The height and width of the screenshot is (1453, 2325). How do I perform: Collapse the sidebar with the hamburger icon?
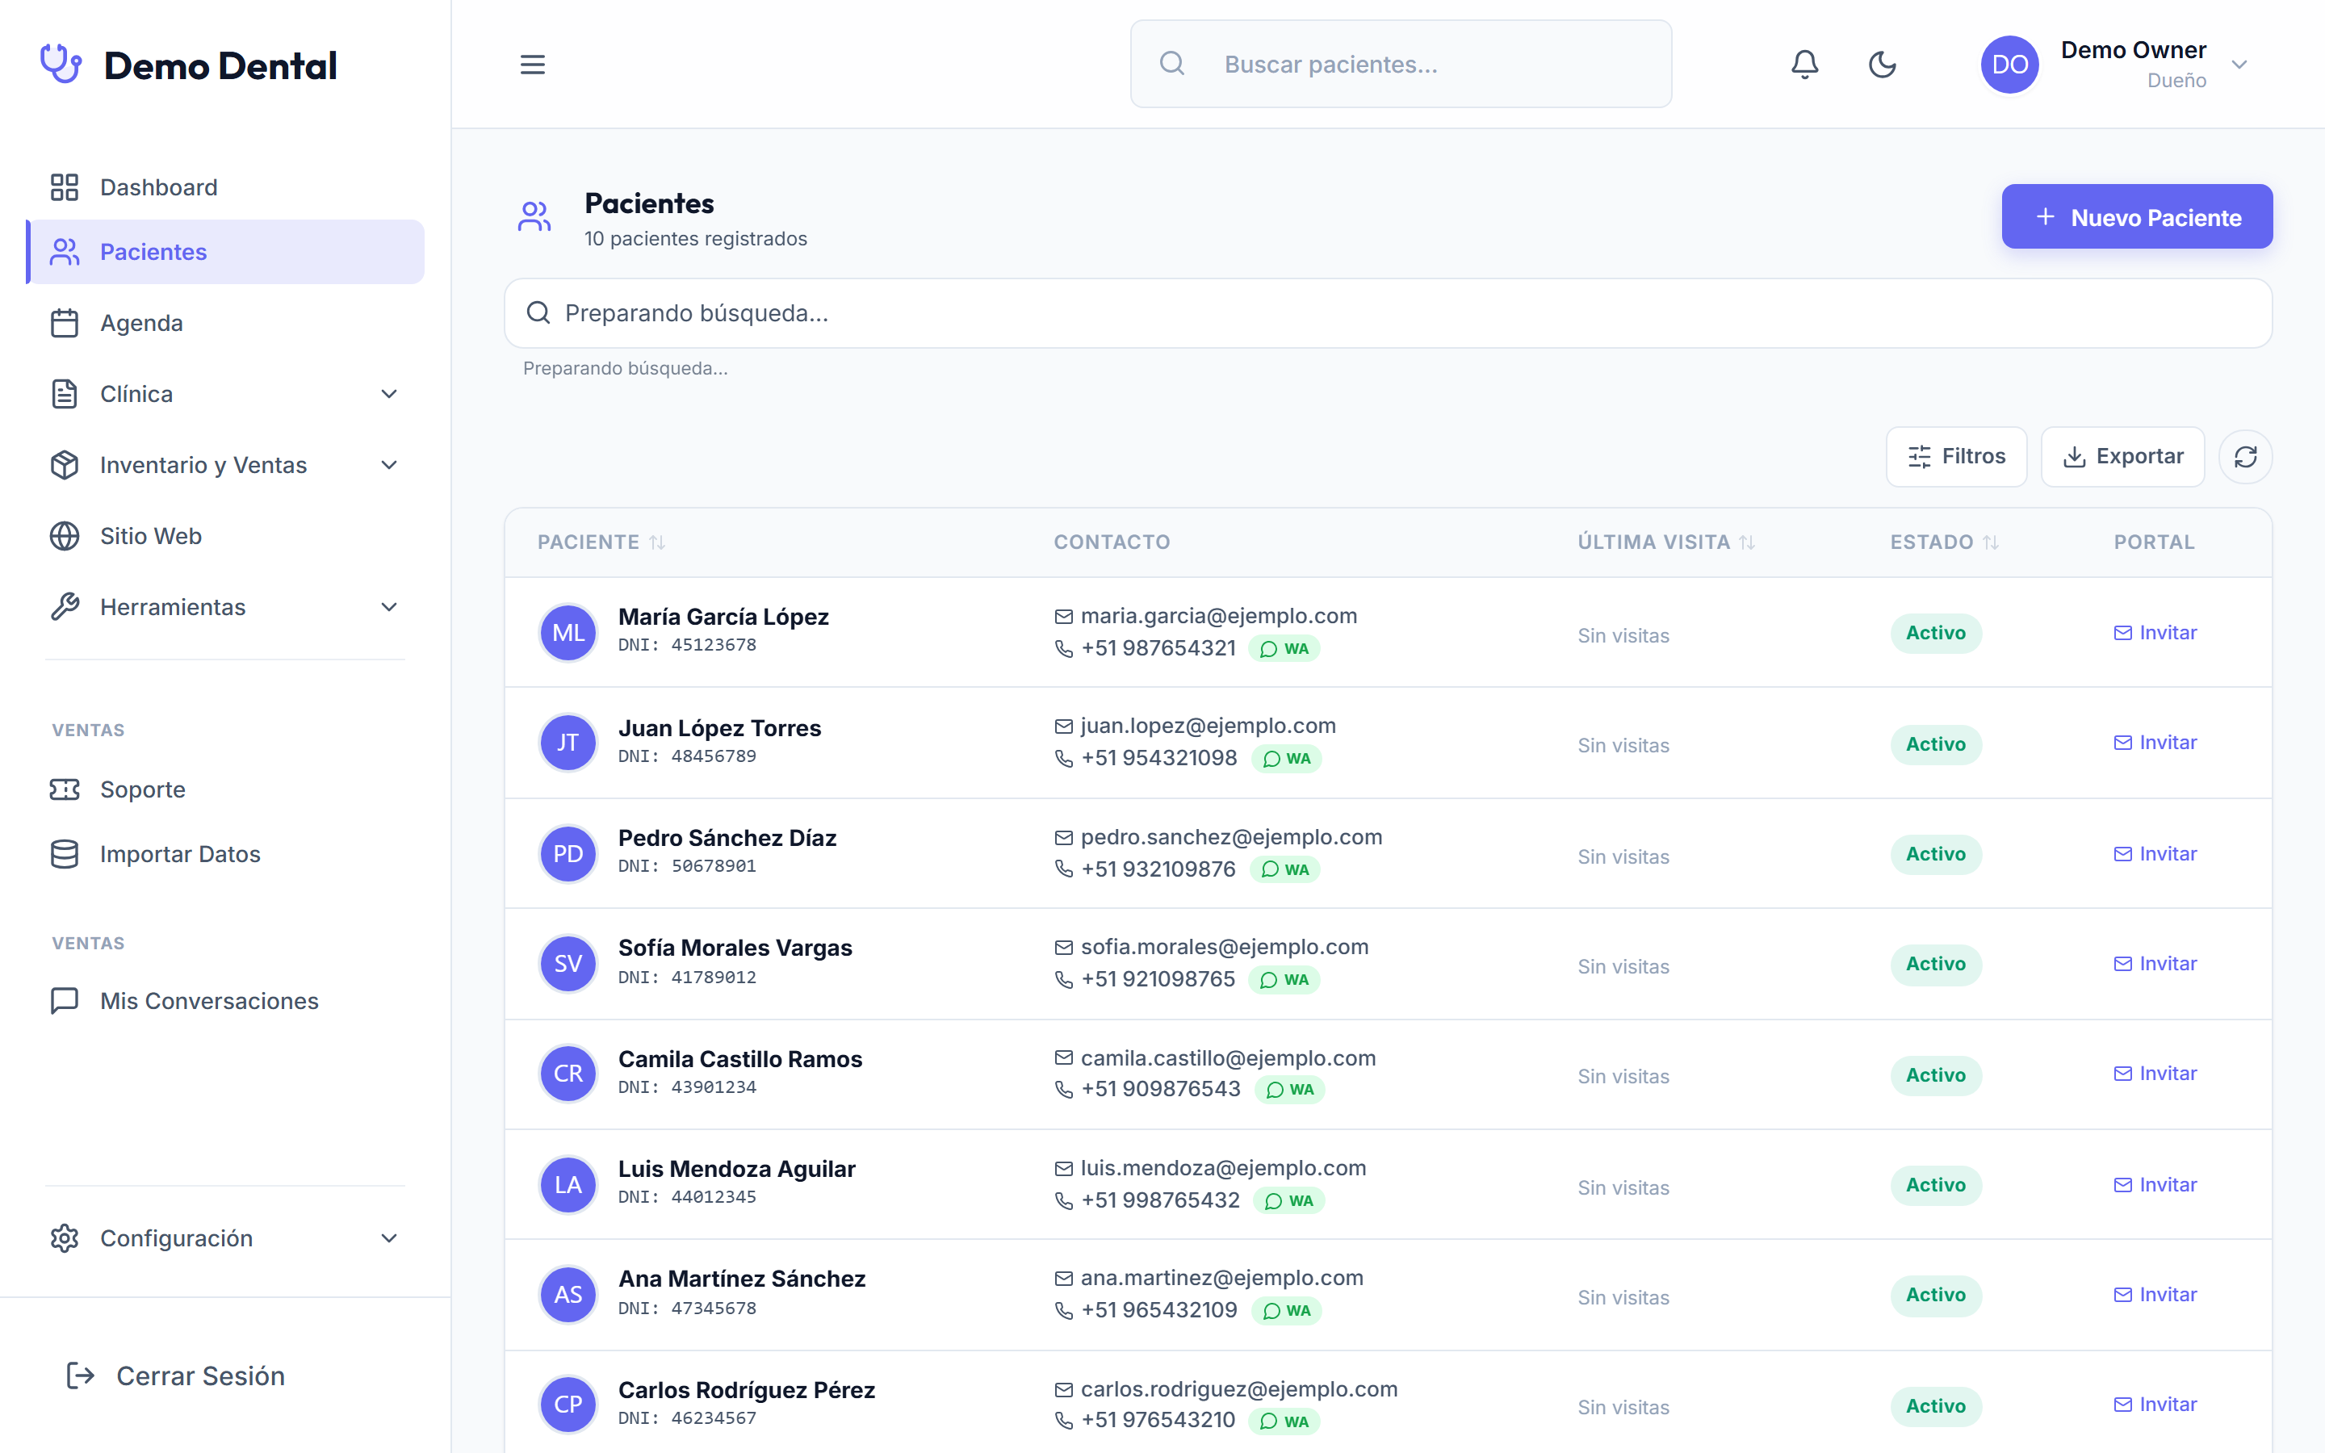(532, 65)
